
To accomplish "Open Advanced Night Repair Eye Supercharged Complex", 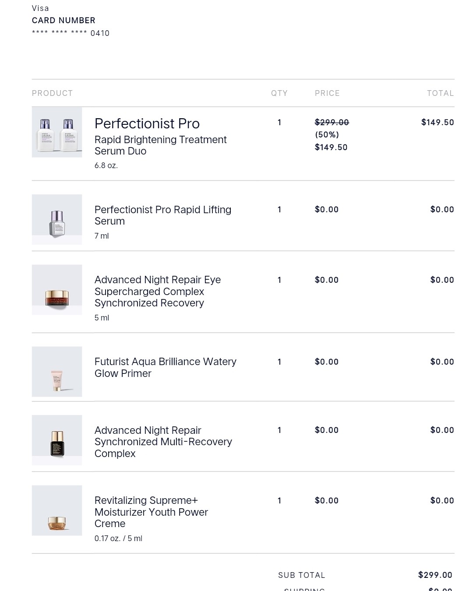I will [157, 292].
